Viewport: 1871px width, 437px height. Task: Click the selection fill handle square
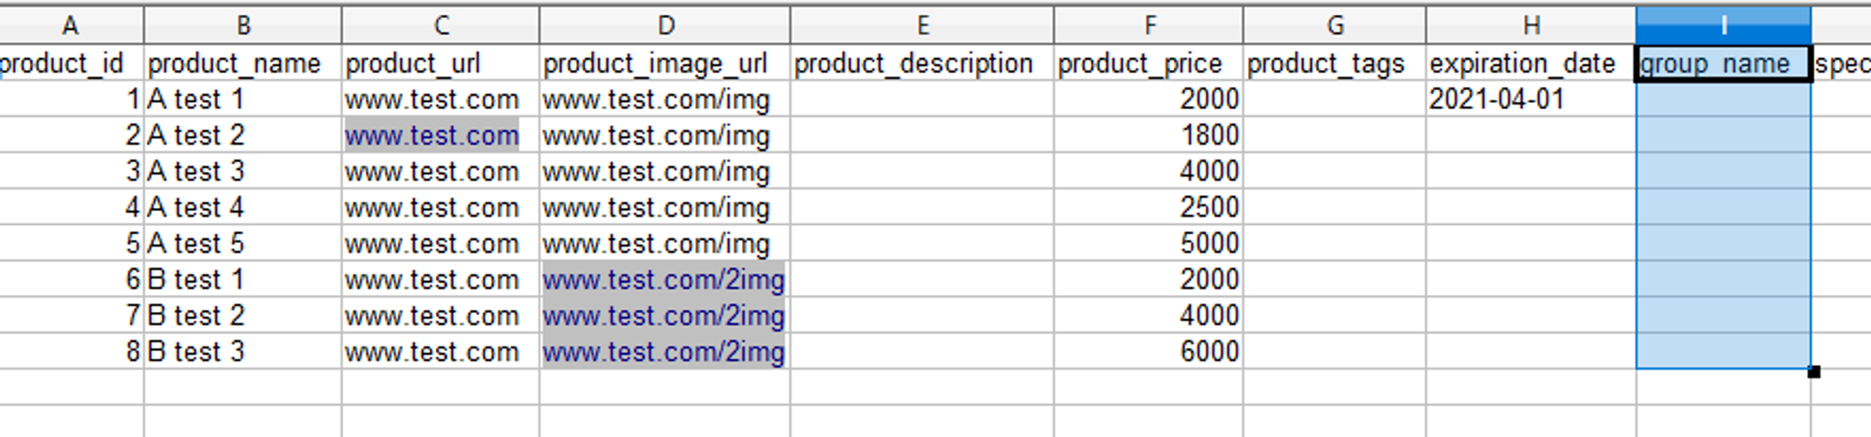click(x=1814, y=372)
